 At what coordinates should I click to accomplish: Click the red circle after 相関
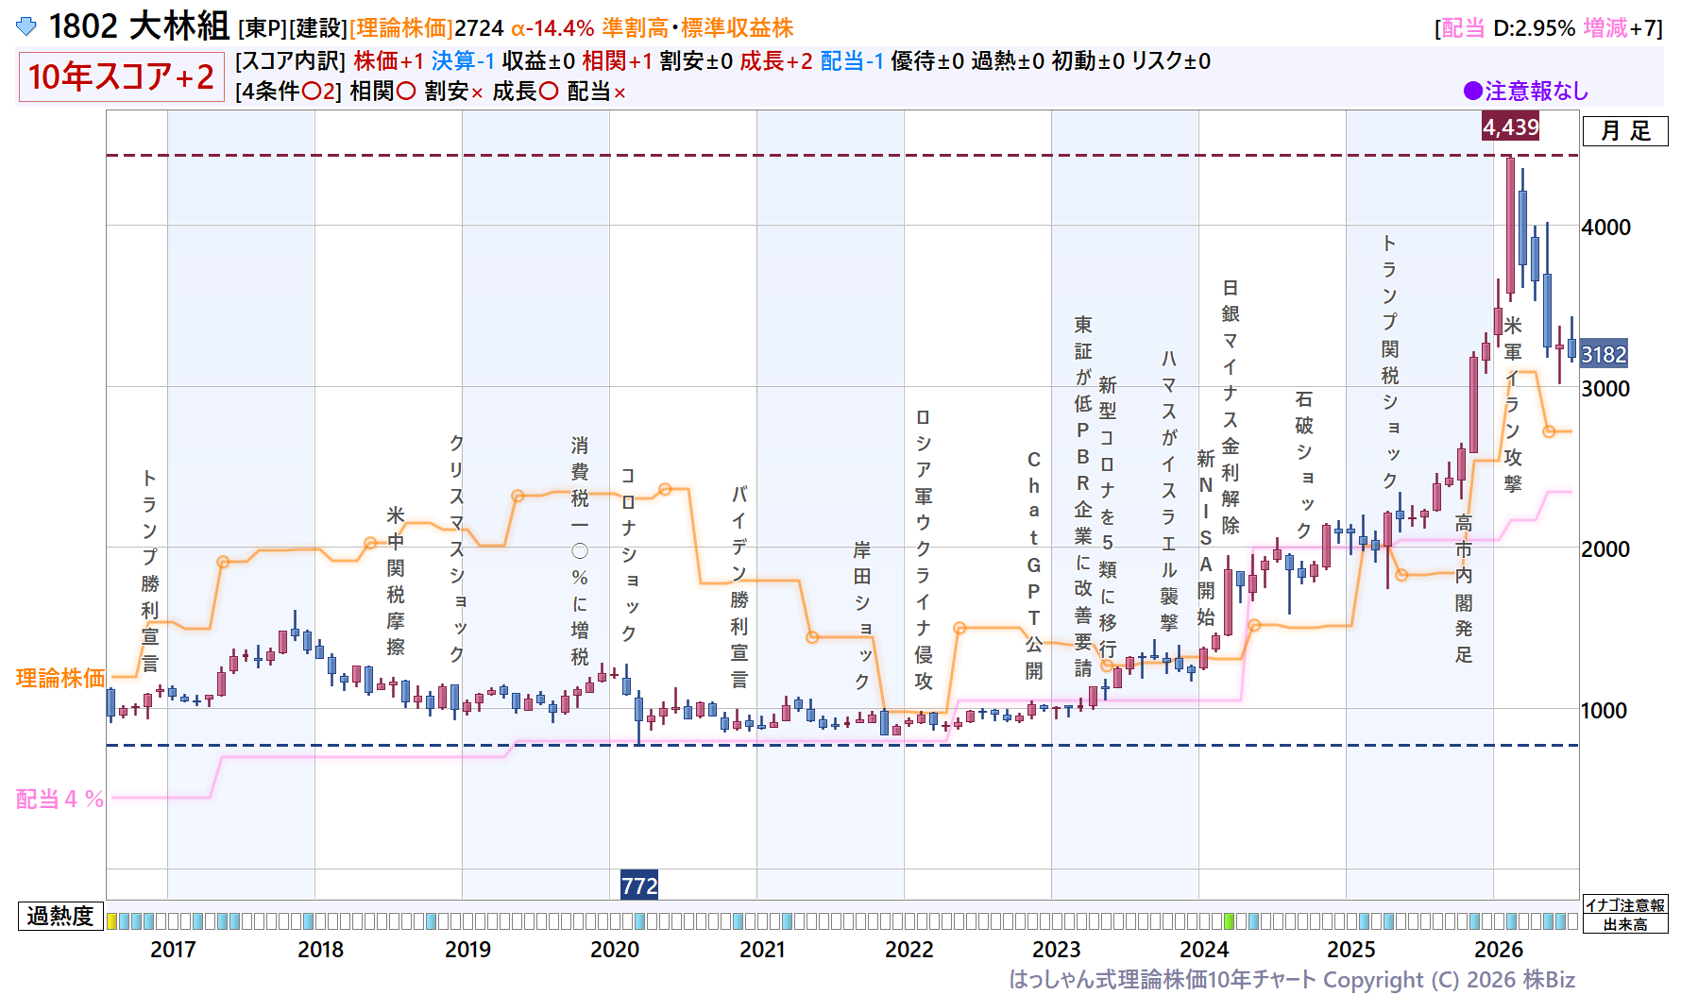(x=405, y=92)
